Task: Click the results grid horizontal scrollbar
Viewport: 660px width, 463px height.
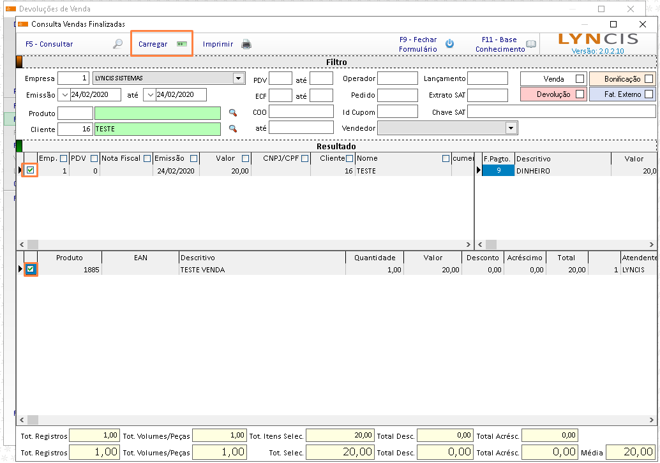Action: pos(243,244)
